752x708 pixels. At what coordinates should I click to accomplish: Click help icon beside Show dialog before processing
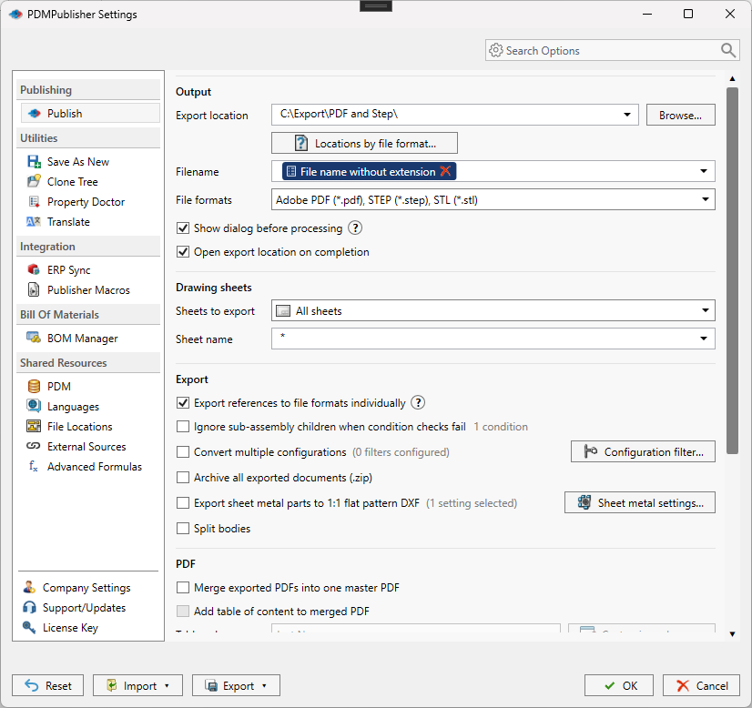(355, 228)
